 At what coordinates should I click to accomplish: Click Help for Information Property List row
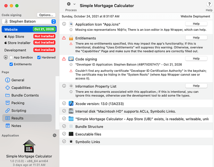tap(196, 86)
